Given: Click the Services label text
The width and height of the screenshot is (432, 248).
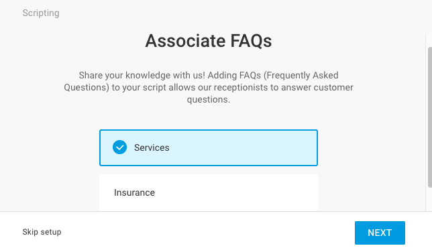Looking at the screenshot, I should pos(152,147).
